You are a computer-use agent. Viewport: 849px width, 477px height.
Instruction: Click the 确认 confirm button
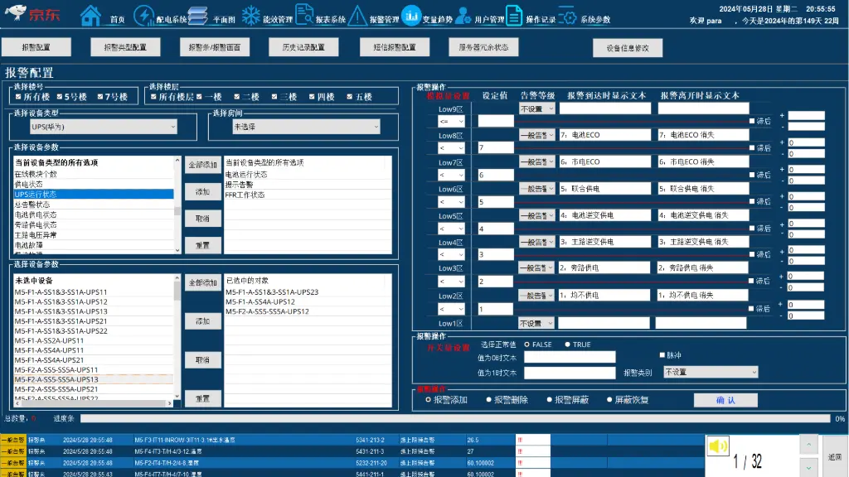click(725, 400)
